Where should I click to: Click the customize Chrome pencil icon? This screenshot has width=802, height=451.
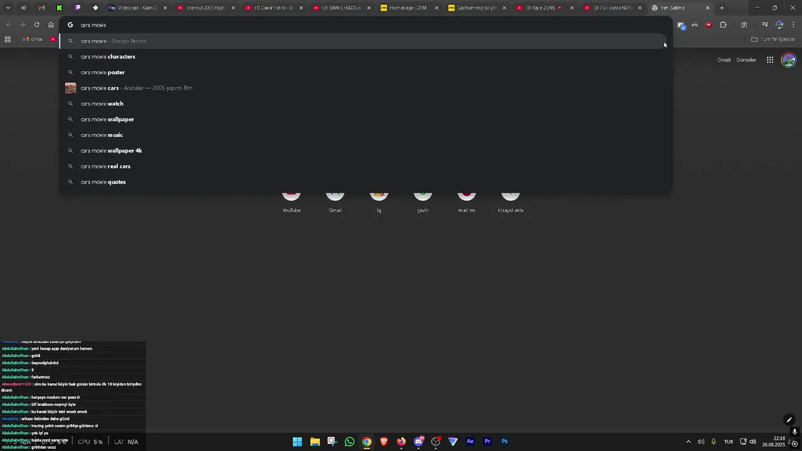point(789,420)
